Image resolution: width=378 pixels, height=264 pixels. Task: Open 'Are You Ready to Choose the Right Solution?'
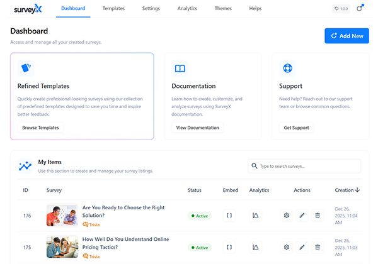coord(123,211)
